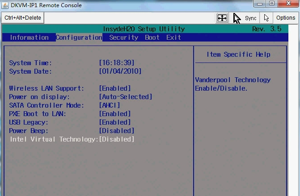Select the System Time value 16:18:39
This screenshot has width=300, height=196.
(x=117, y=63)
